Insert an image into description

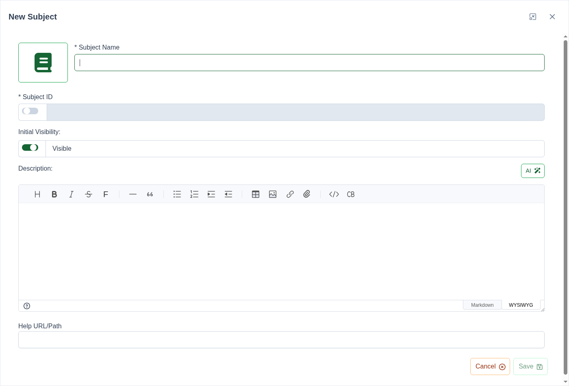point(273,194)
